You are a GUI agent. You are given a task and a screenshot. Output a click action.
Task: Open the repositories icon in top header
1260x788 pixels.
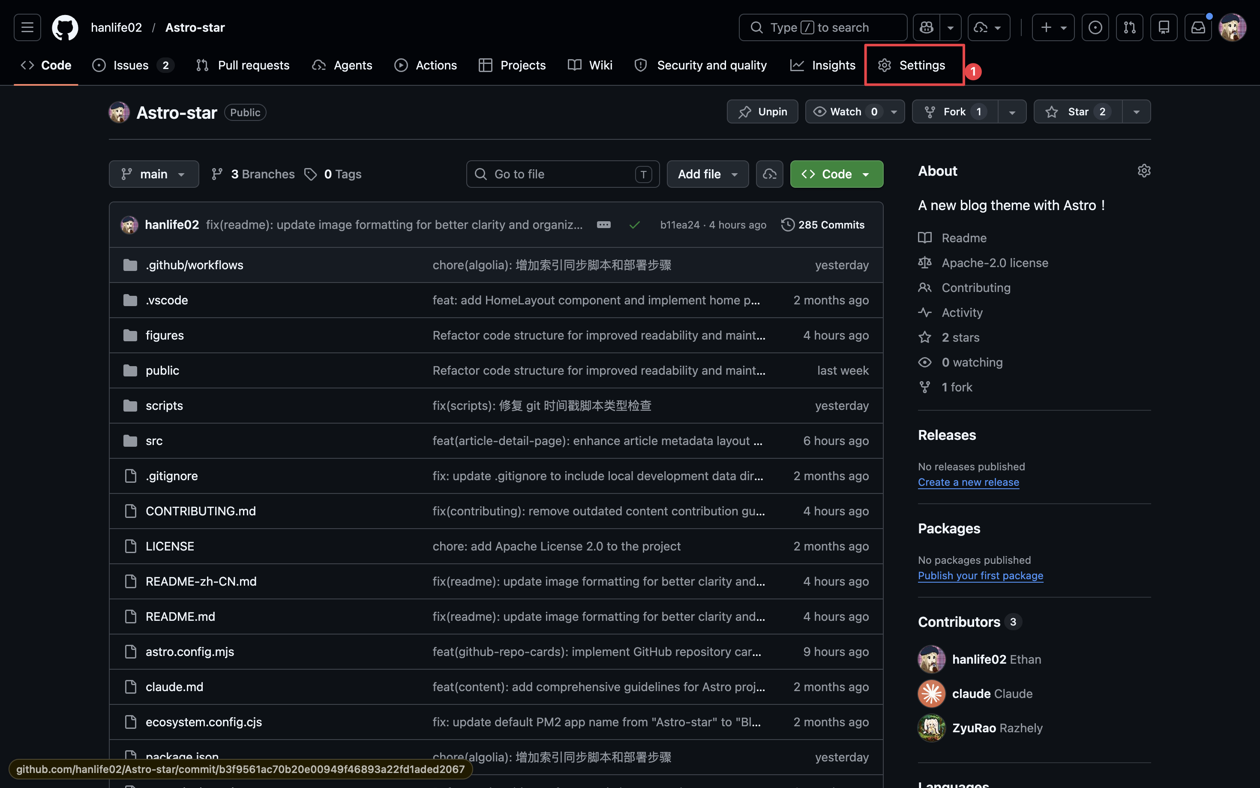click(1164, 27)
